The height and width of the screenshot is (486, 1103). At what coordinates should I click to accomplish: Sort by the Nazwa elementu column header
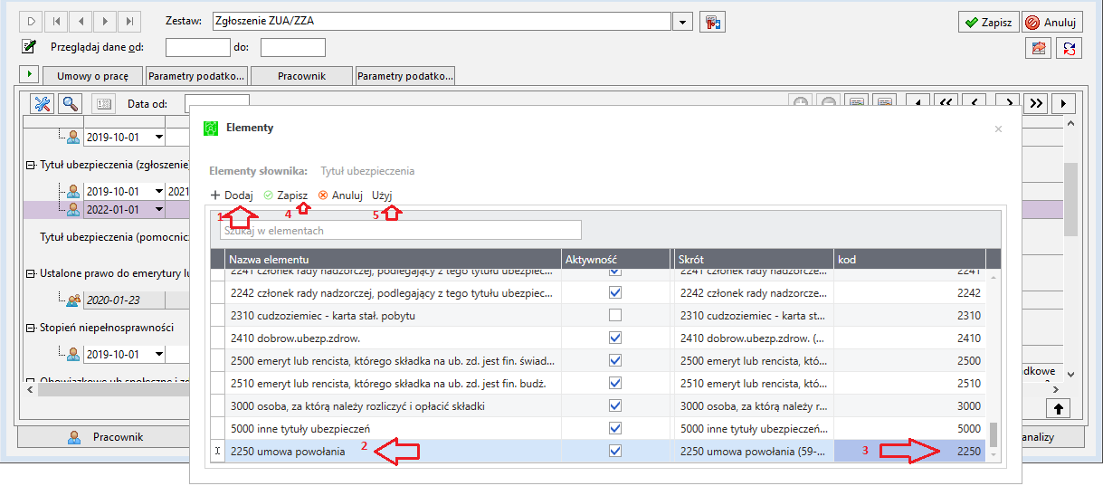[x=393, y=260]
